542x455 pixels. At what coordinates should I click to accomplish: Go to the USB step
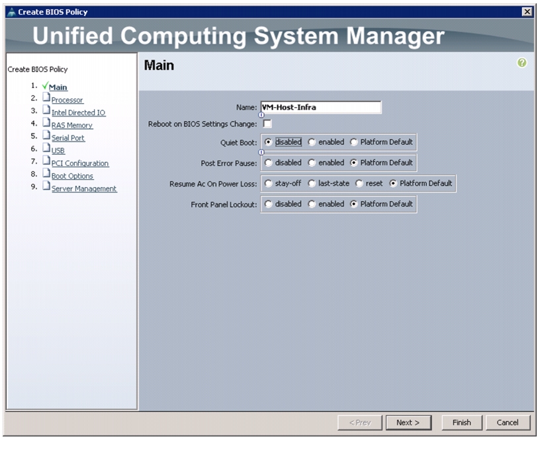coord(58,151)
